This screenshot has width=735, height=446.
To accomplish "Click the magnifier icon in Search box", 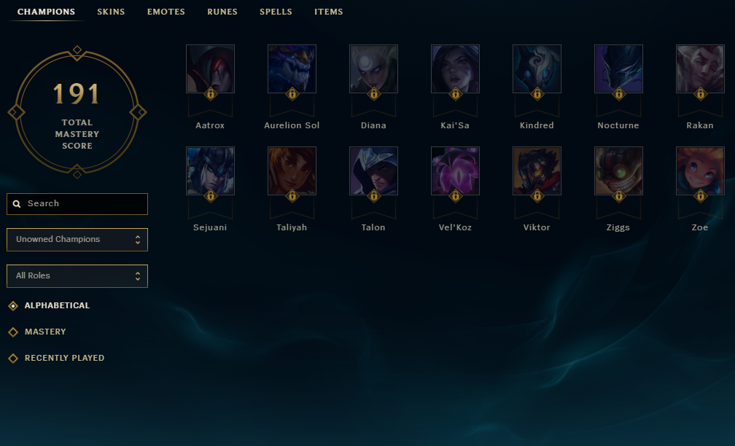I will click(17, 204).
